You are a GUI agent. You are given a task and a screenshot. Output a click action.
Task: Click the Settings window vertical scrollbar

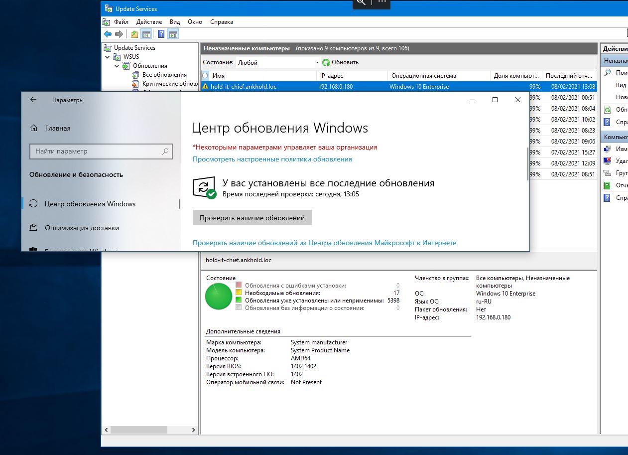(527, 164)
